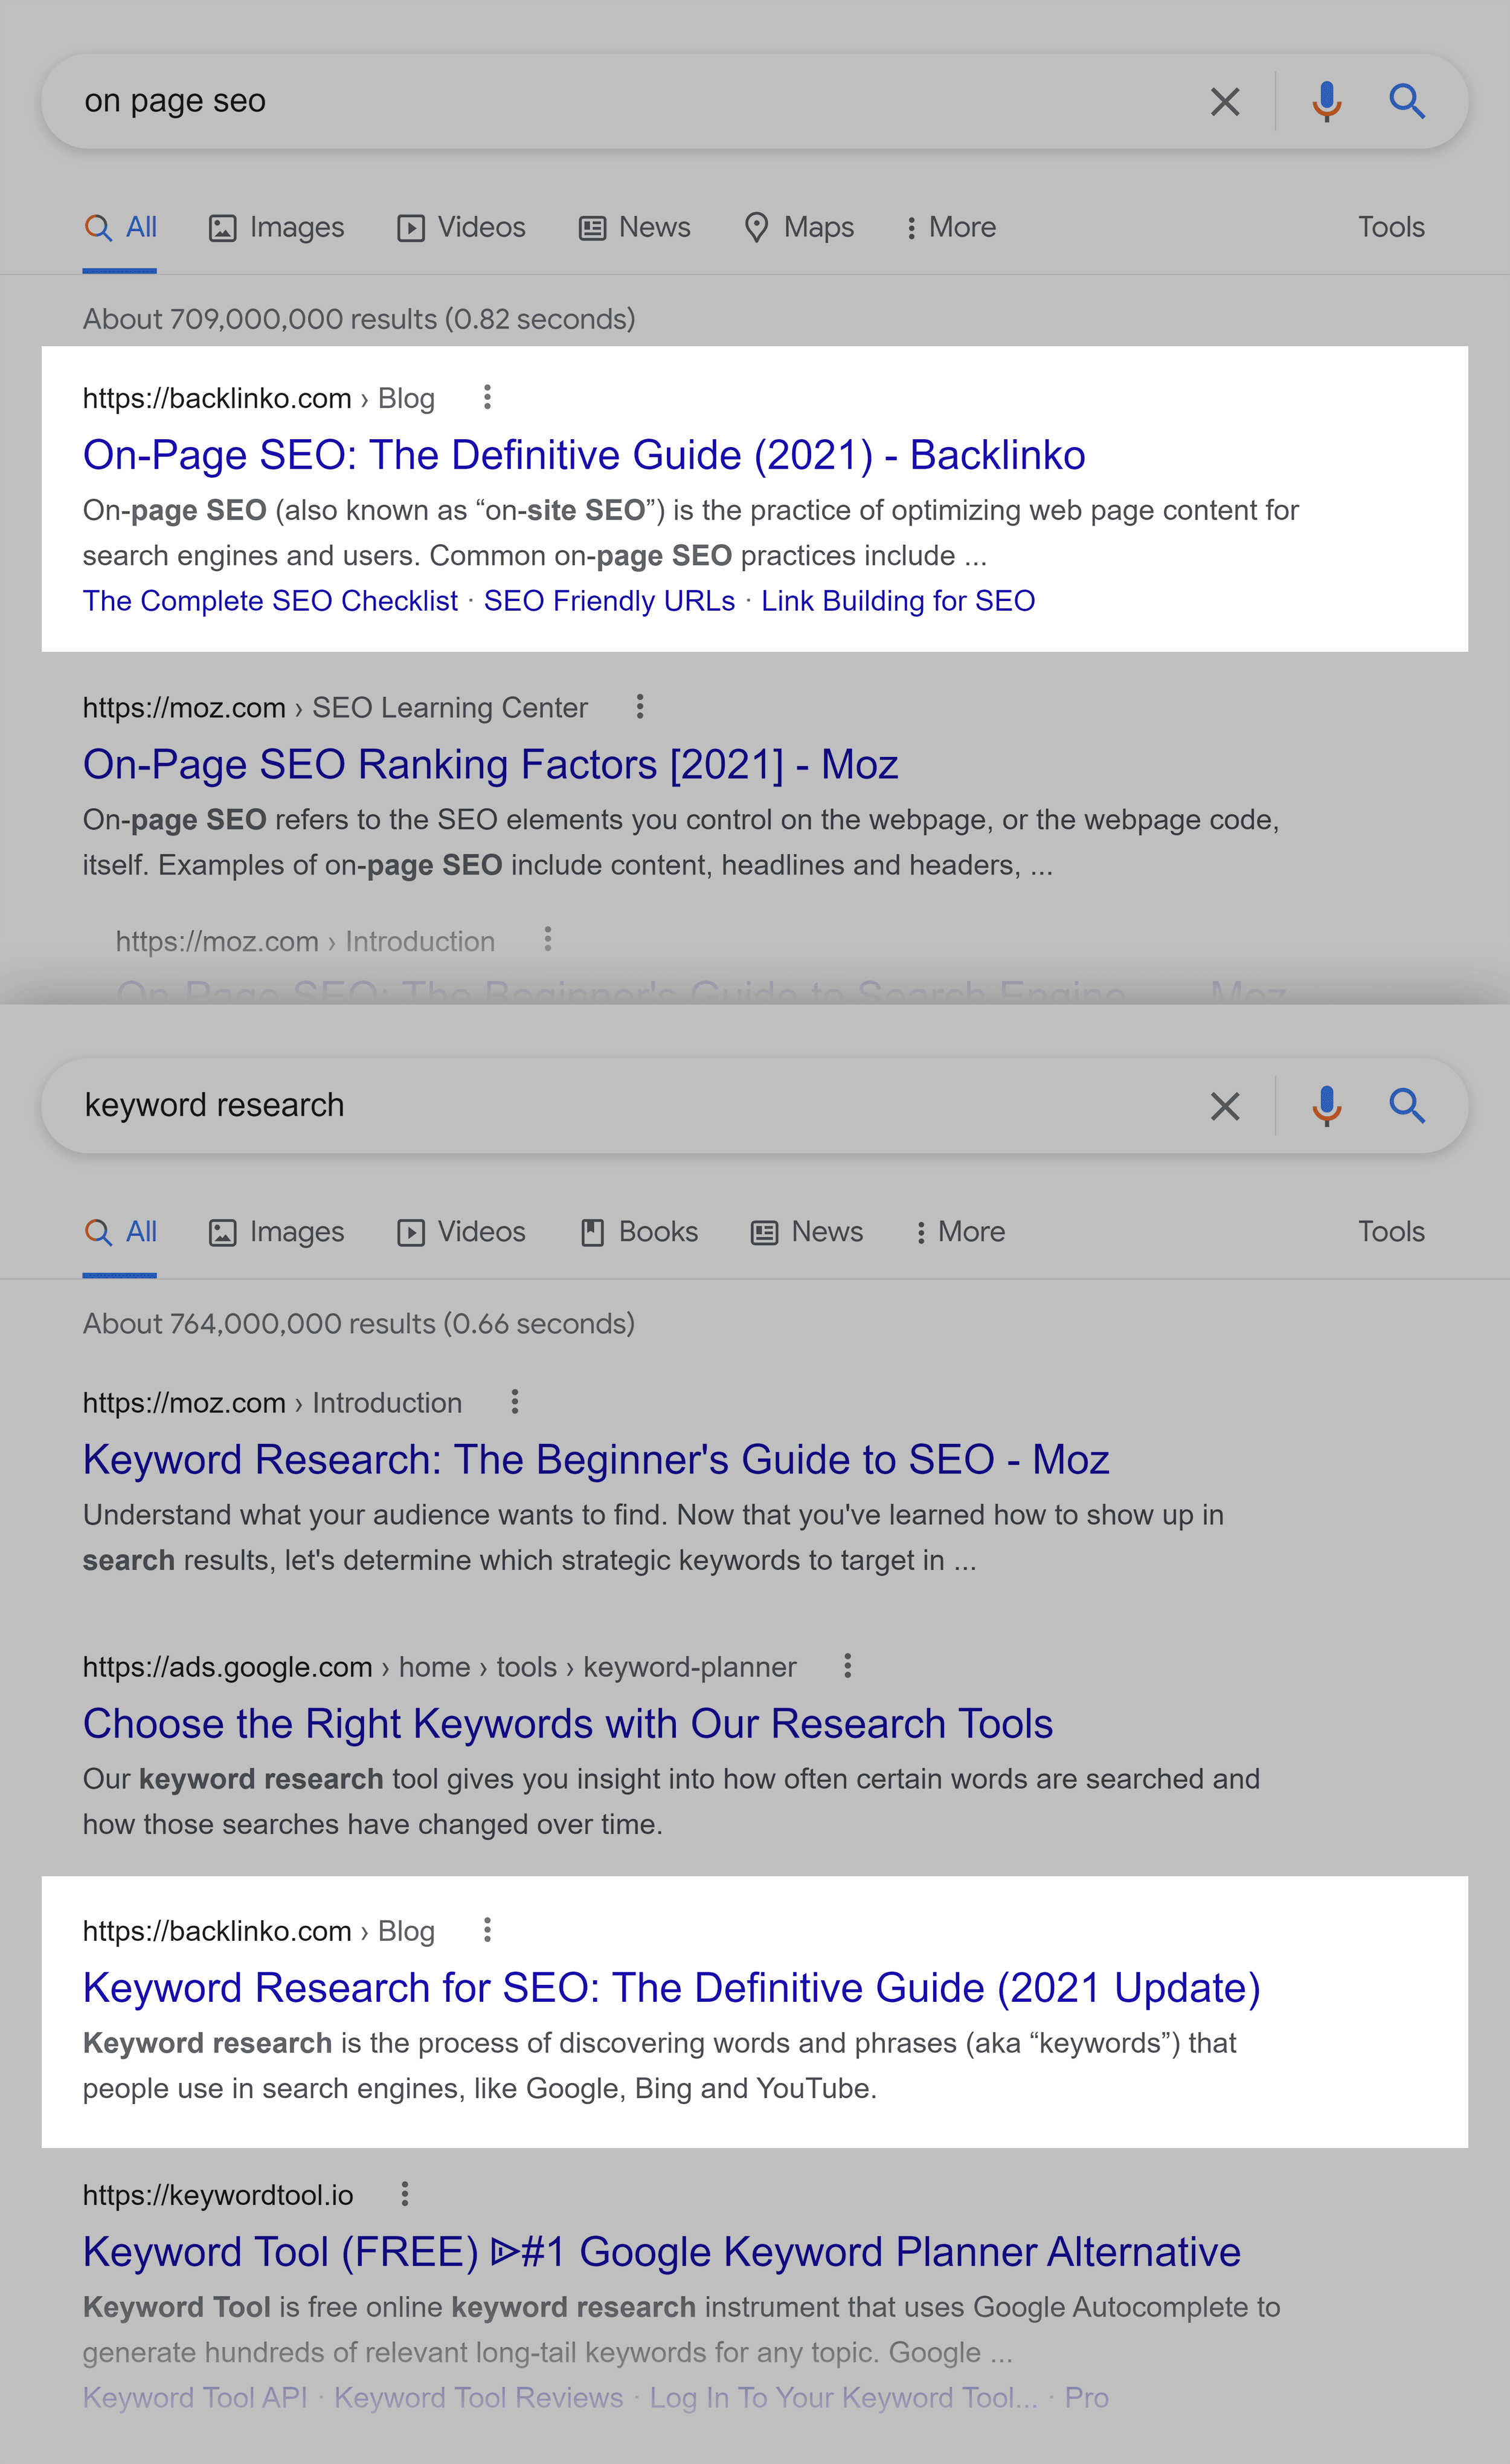This screenshot has height=2464, width=1510.
Task: Open 'On-Page SEO: The Definitive Guide (2021)' link
Action: [x=584, y=455]
